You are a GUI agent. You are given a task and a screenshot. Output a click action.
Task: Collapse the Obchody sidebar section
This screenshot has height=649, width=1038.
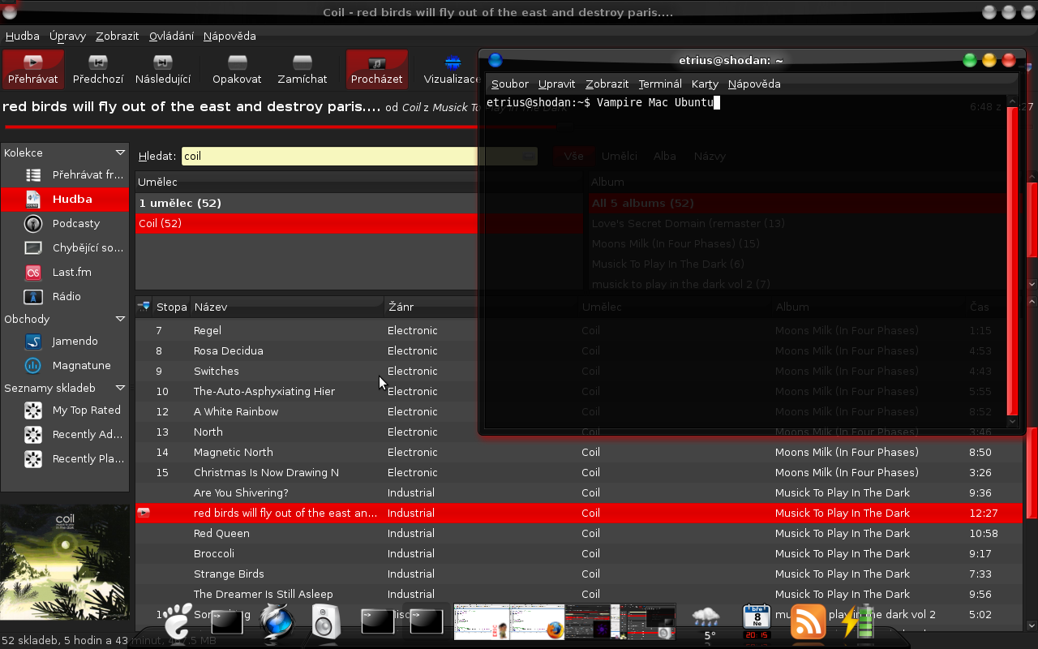pyautogui.click(x=120, y=319)
